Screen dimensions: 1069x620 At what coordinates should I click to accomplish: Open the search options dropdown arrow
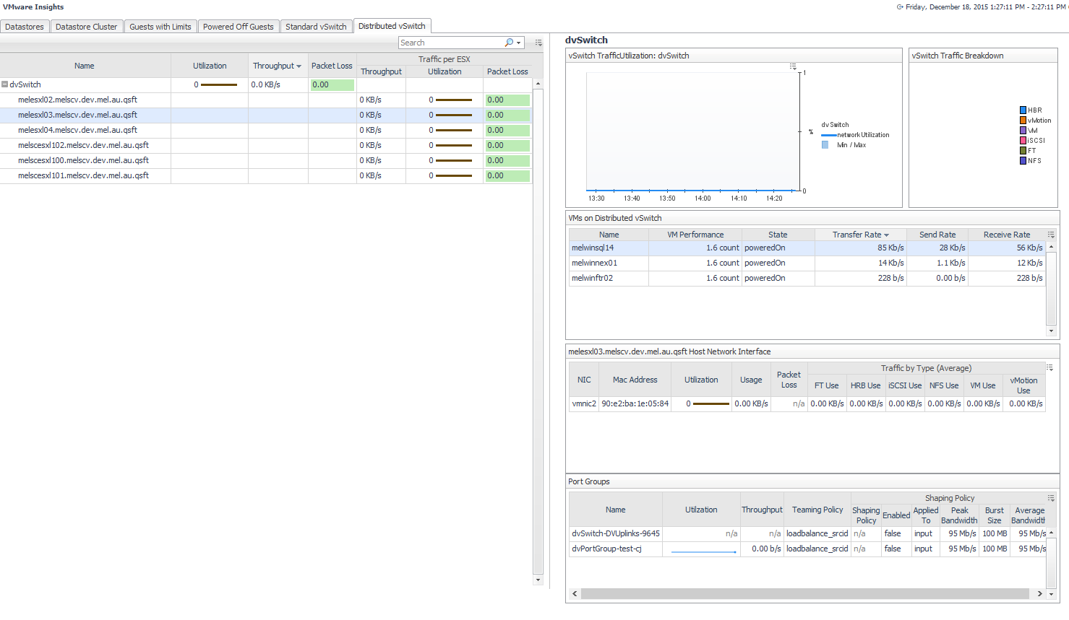click(x=518, y=43)
